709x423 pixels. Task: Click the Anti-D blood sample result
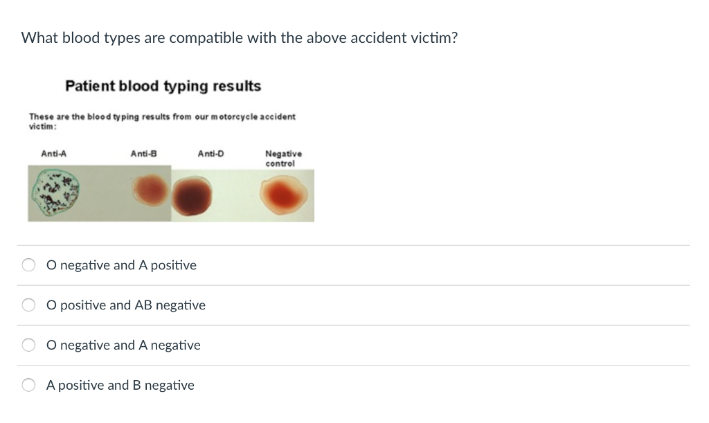tap(192, 195)
